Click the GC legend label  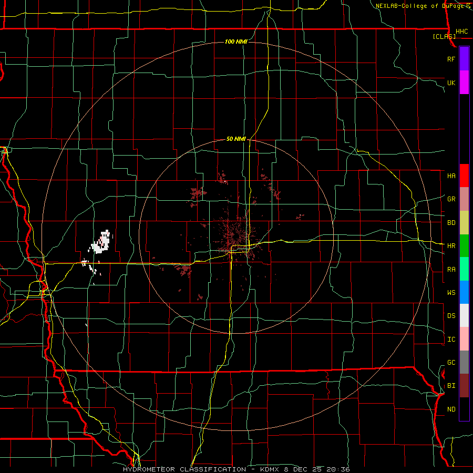pos(451,362)
